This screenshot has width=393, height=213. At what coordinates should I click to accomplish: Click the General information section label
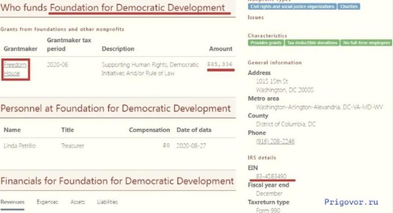click(275, 62)
